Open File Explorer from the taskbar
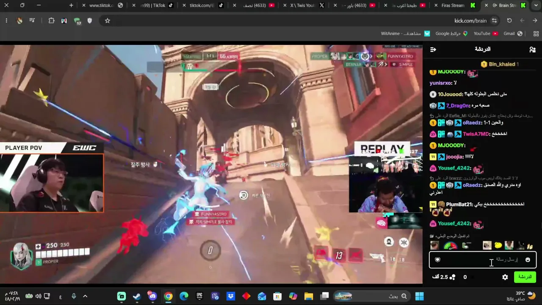This screenshot has height=305, width=542. pyautogui.click(x=309, y=296)
